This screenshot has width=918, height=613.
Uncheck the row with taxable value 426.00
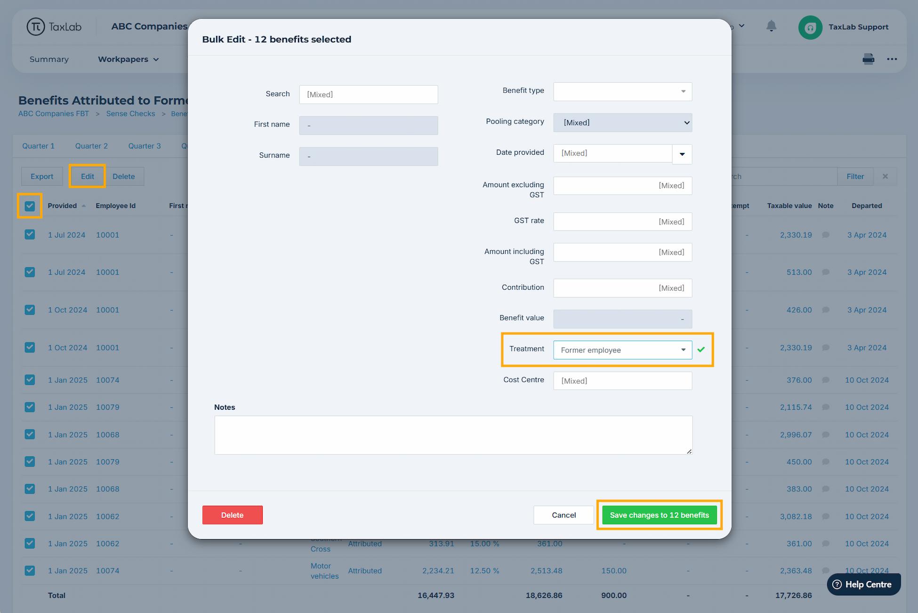(x=30, y=310)
